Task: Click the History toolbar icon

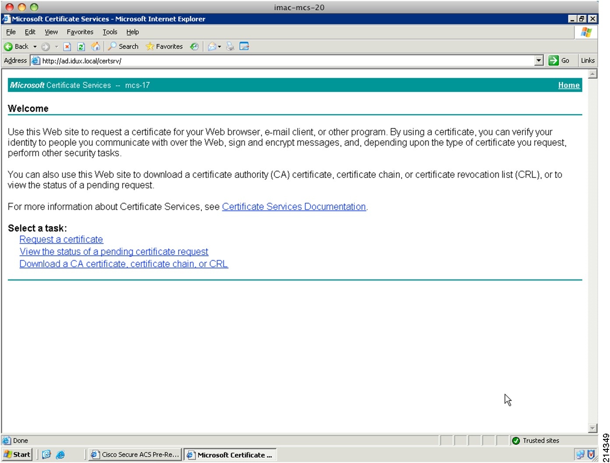Action: (x=194, y=46)
